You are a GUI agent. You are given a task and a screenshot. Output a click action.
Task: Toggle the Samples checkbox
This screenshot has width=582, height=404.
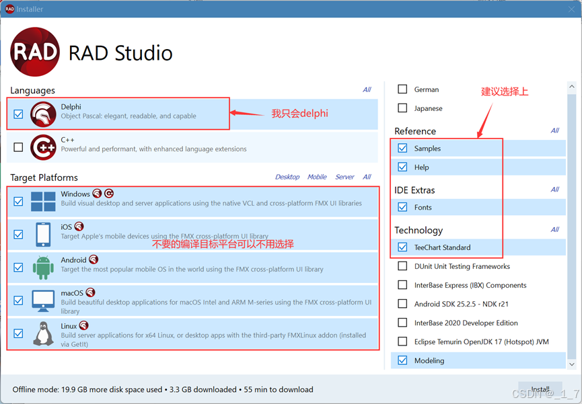pyautogui.click(x=402, y=148)
